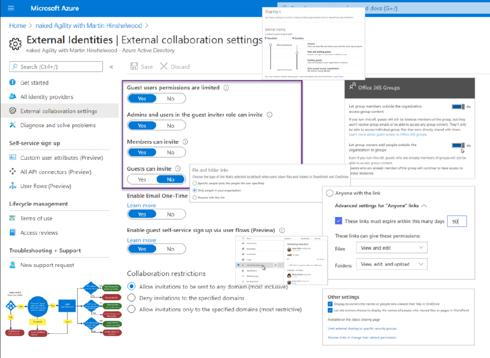This screenshot has width=490, height=358.
Task: Set Email One-Time passcode to No
Action: [x=171, y=214]
